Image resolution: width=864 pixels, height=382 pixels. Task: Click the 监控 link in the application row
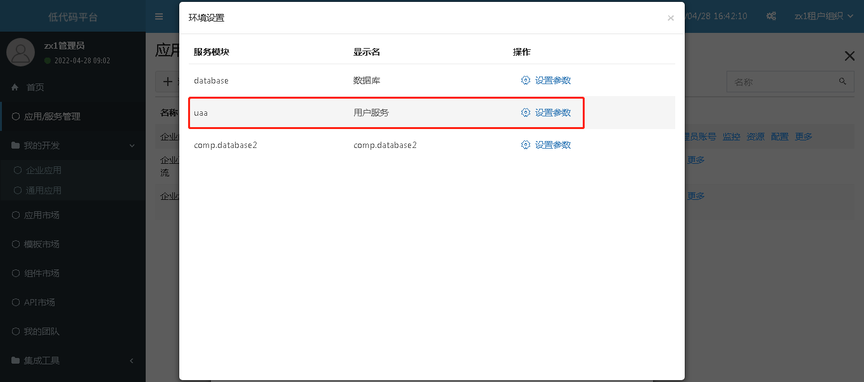pos(732,137)
